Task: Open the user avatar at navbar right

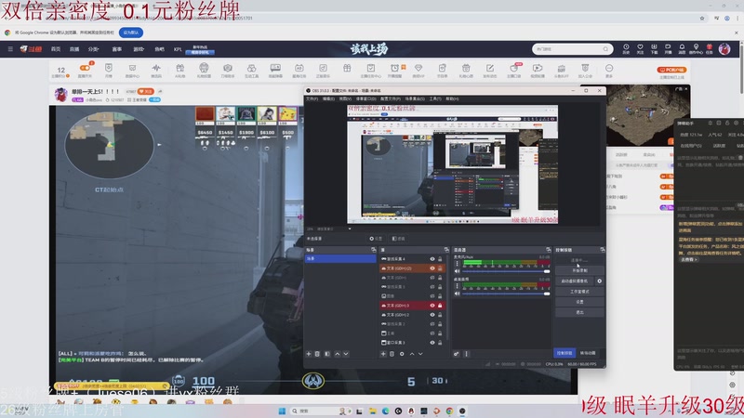Action: tap(724, 49)
